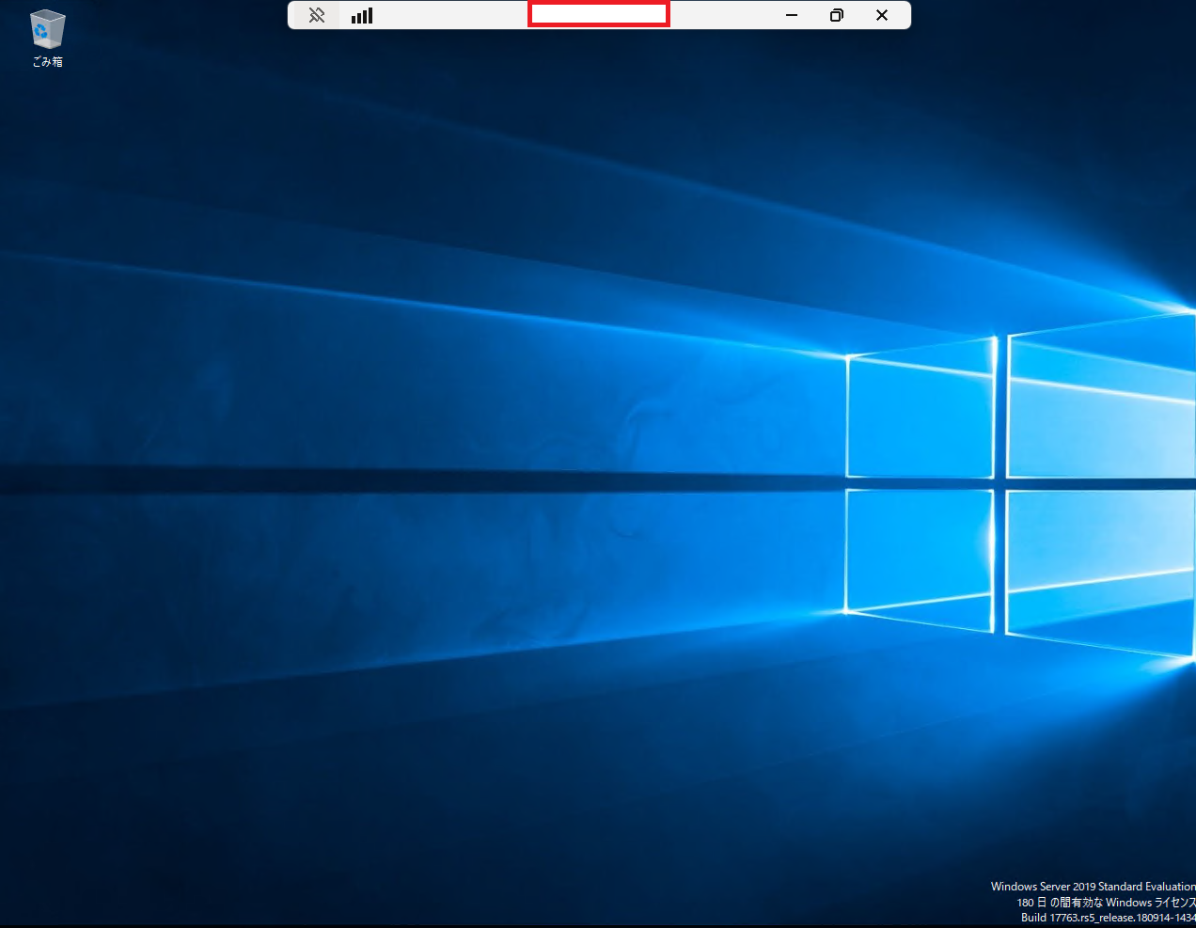The height and width of the screenshot is (928, 1196).
Task: Click the Recycle Bin trash icon
Action: point(46,28)
